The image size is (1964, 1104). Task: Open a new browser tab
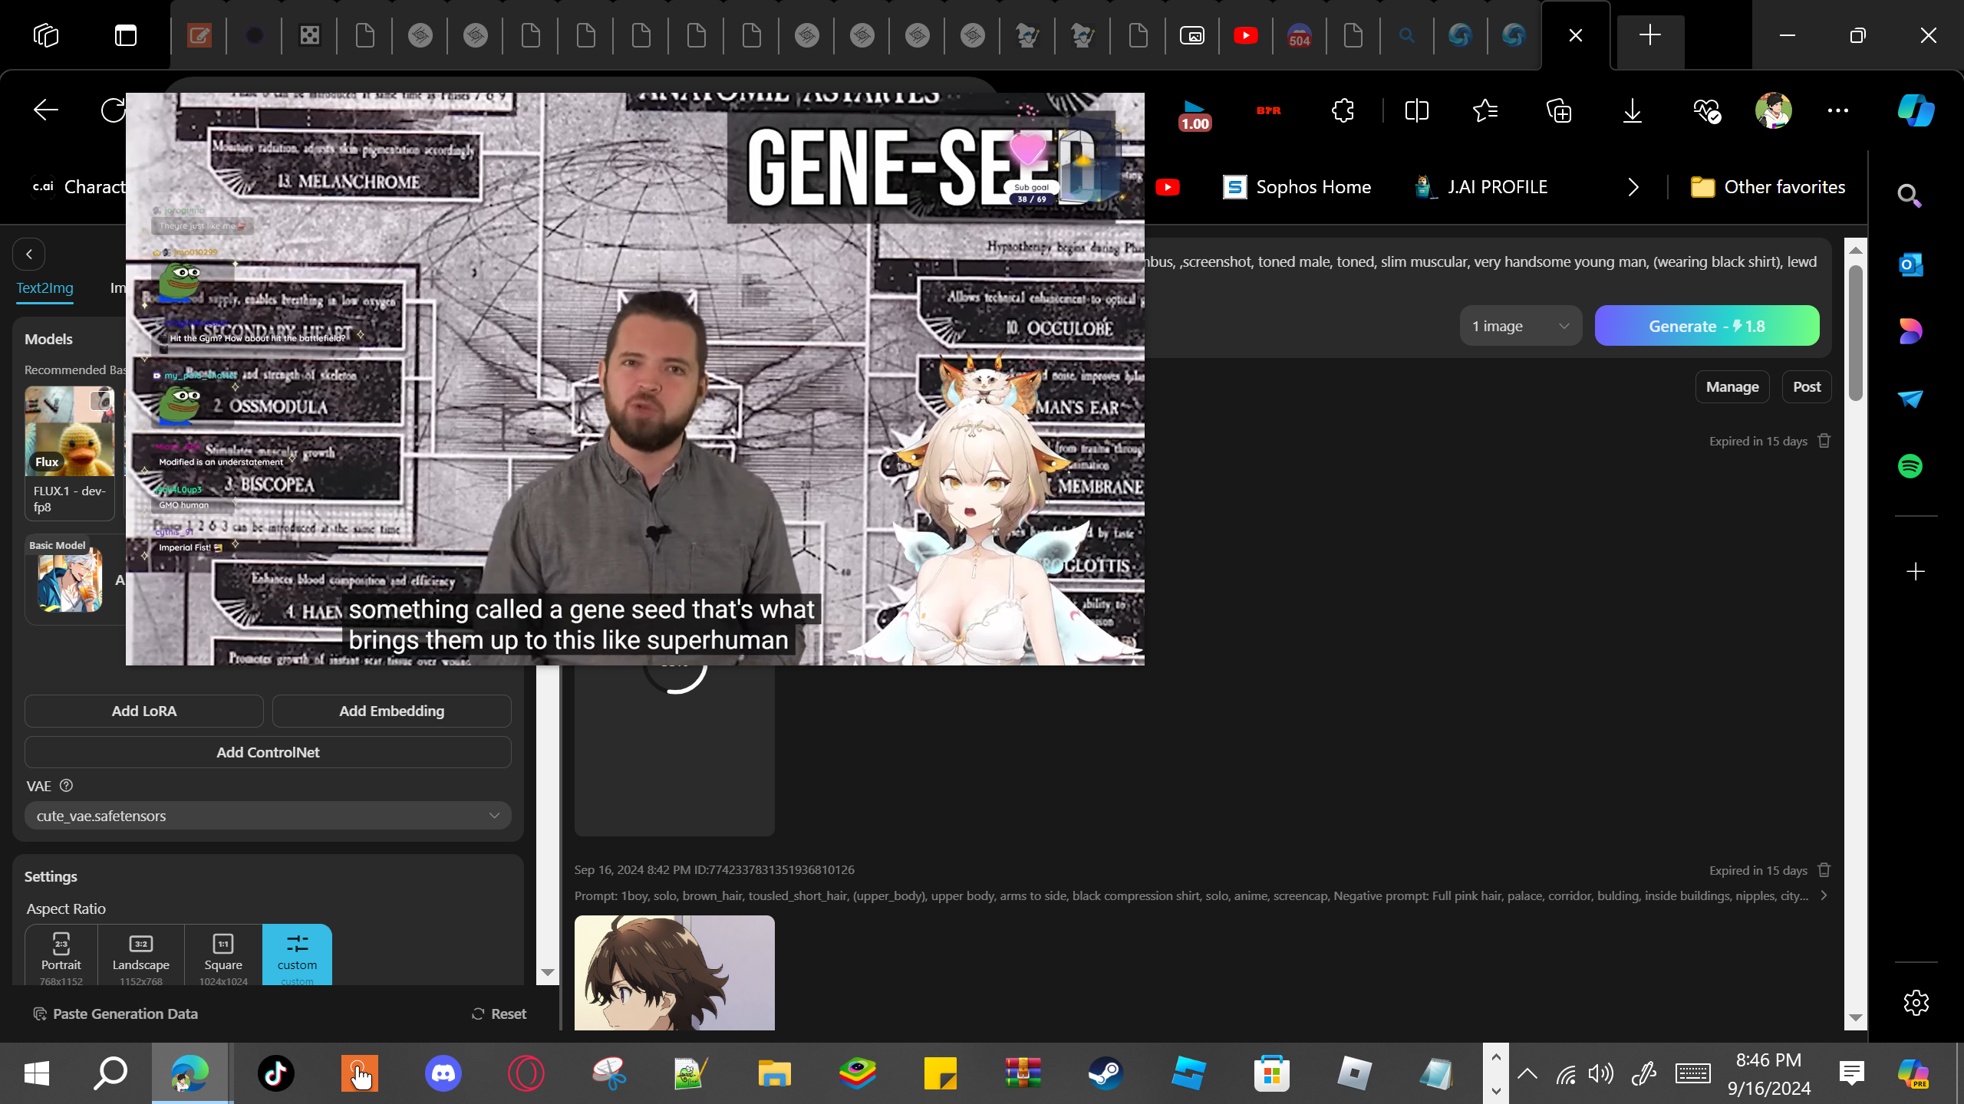(x=1649, y=35)
